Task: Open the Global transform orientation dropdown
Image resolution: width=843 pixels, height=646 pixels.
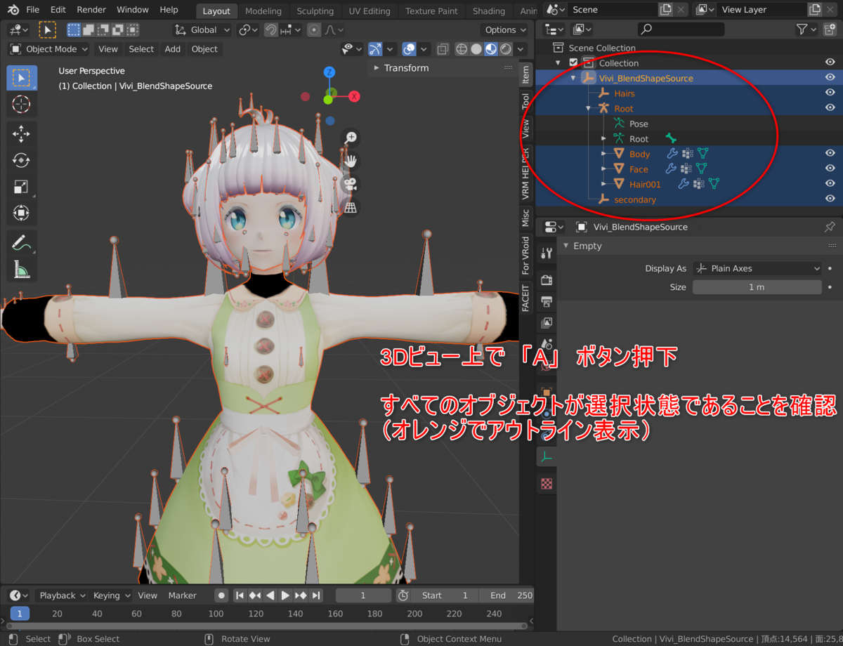Action: coord(202,29)
